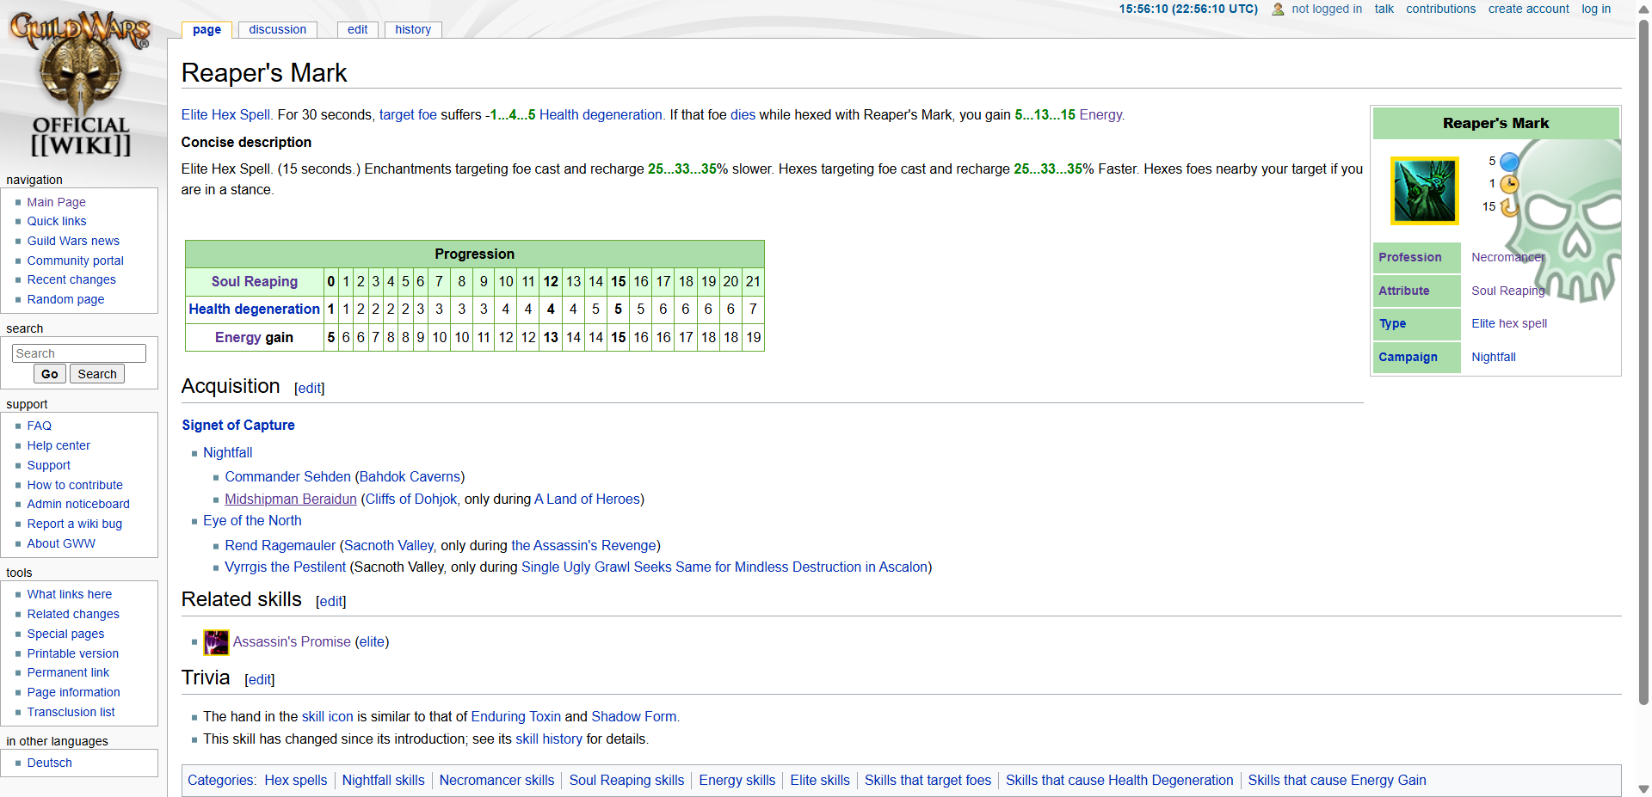Click create account link

tap(1528, 9)
